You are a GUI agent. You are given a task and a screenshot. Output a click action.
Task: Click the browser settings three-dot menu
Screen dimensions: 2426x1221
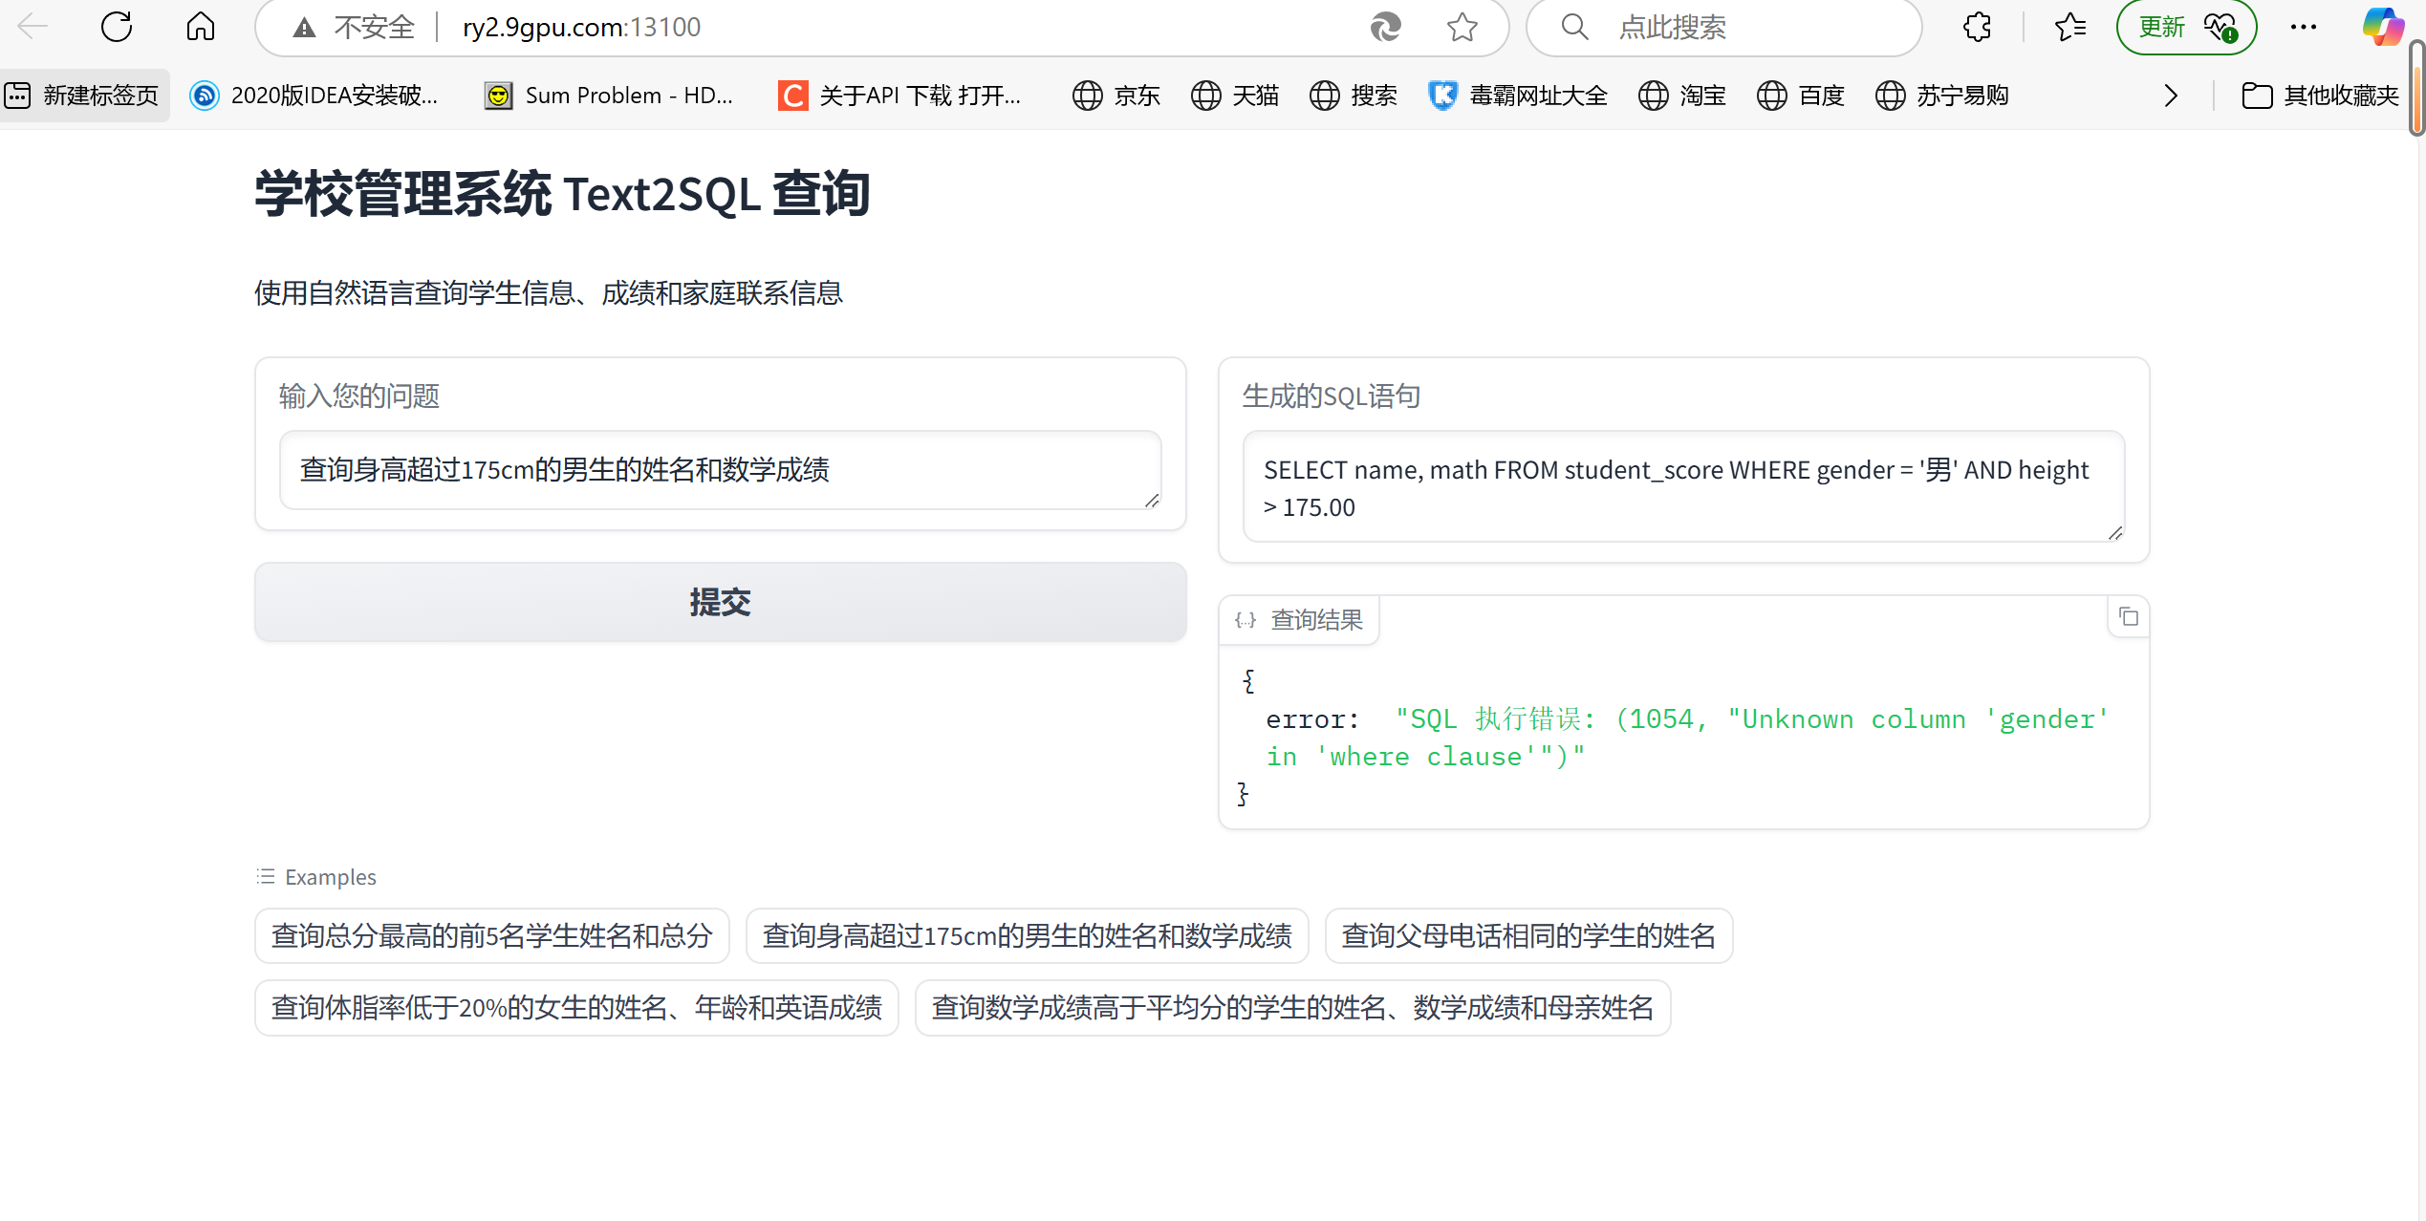click(x=2303, y=27)
